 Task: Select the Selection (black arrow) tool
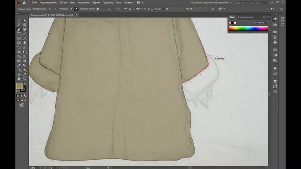tap(19, 20)
